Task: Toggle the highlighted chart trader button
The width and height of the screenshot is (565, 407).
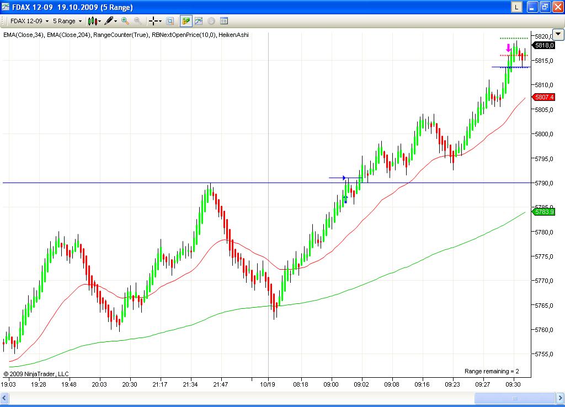Action: (x=186, y=21)
